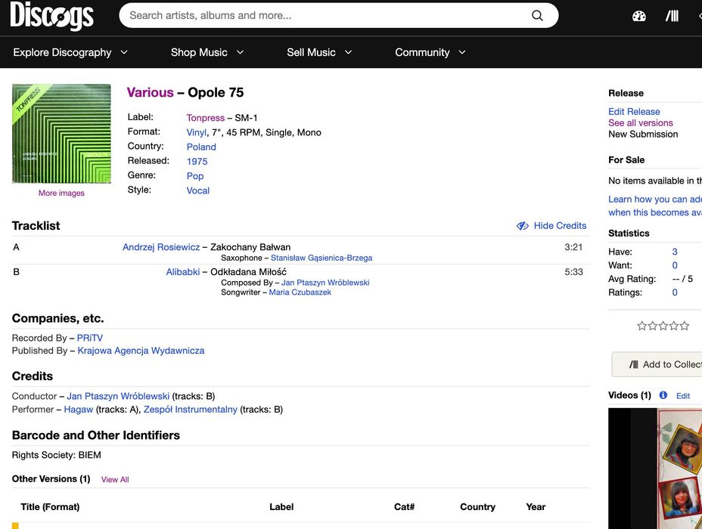Expand Explore Discography menu chevron
The width and height of the screenshot is (702, 529).
tap(124, 52)
